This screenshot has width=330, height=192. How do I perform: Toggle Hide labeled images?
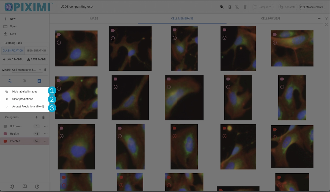24,91
